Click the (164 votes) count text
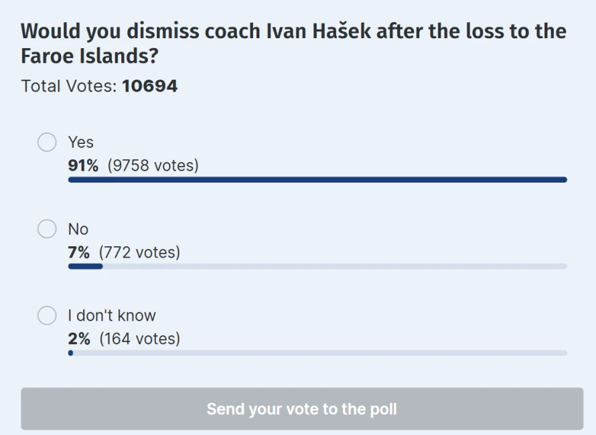Screen dimensions: 596x435 [x=140, y=339]
